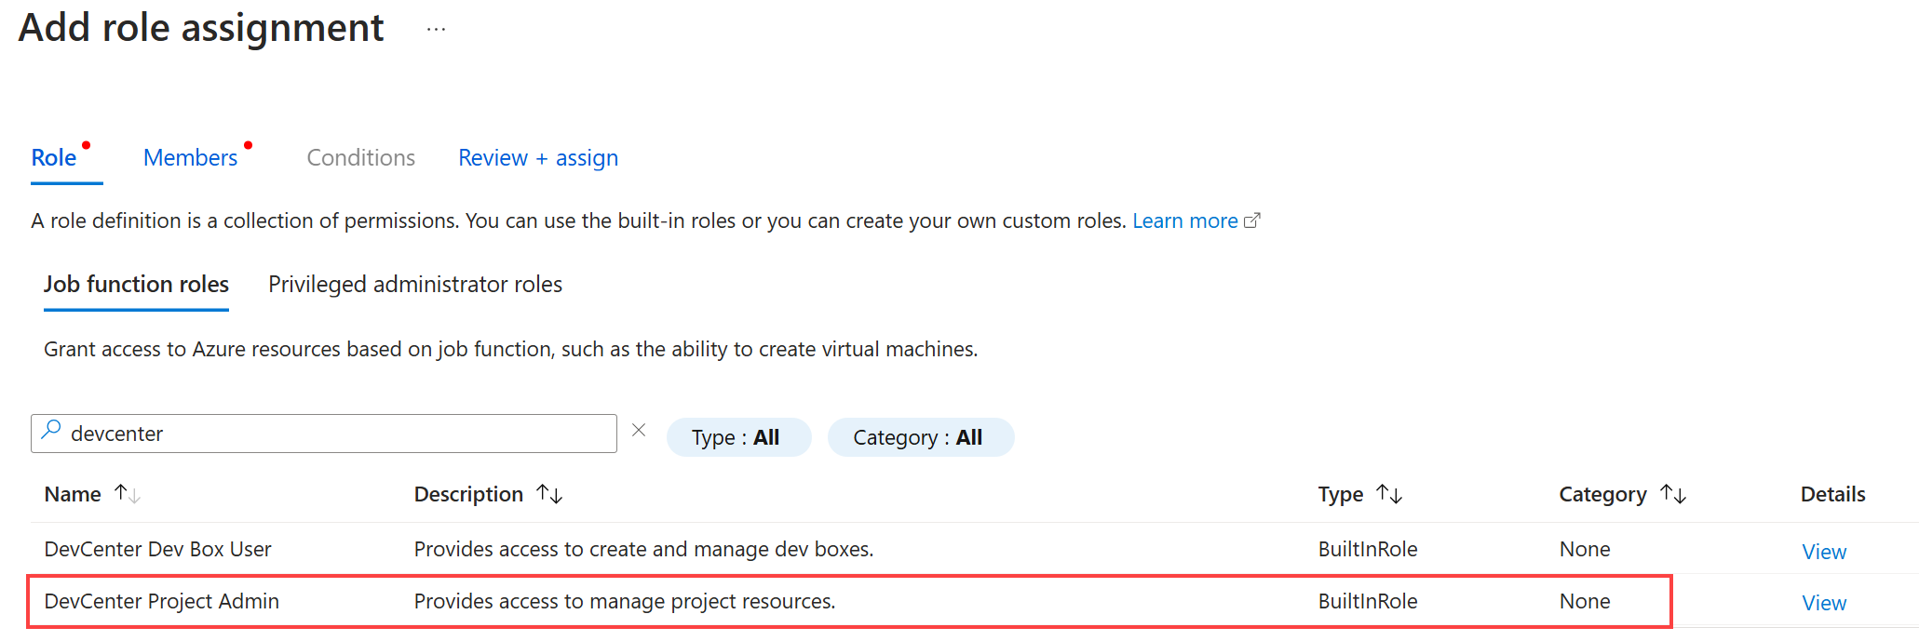
Task: Go to the Review + assign tab
Action: pos(538,158)
